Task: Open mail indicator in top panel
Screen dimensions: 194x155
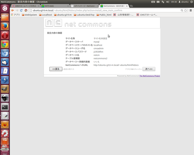Action: pos(158,2)
